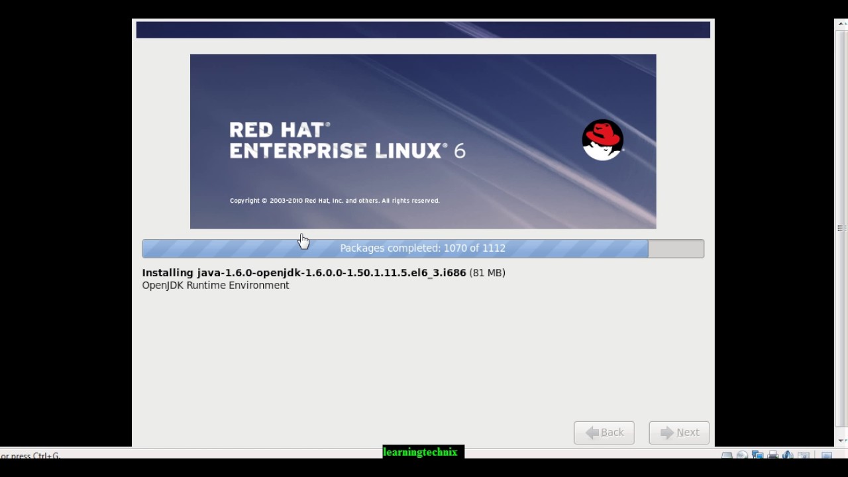848x477 pixels.
Task: Click the Back button
Action: [604, 433]
